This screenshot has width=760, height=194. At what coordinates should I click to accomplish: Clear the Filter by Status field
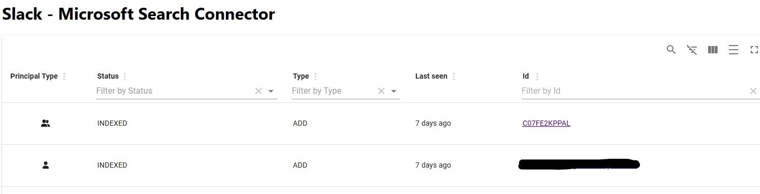(259, 91)
